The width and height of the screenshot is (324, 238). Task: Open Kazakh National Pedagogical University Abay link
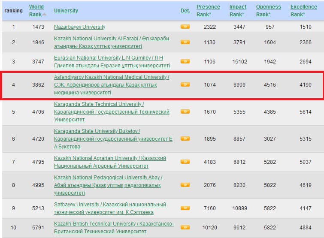pos(108,178)
